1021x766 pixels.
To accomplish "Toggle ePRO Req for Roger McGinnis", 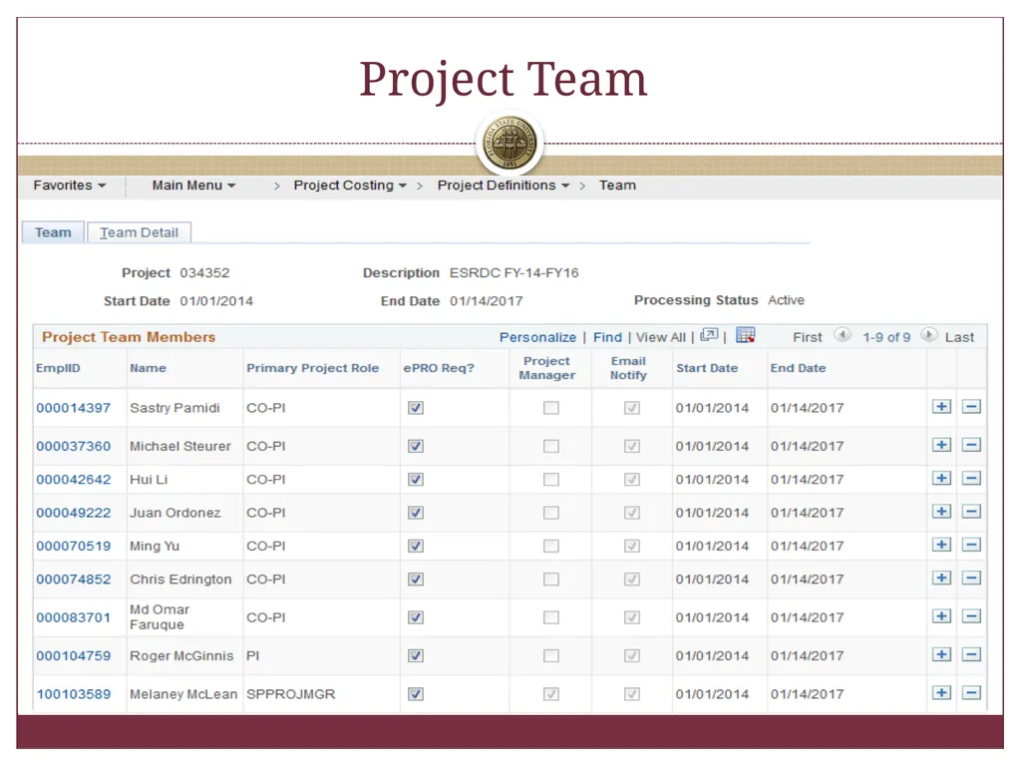I will (x=416, y=656).
